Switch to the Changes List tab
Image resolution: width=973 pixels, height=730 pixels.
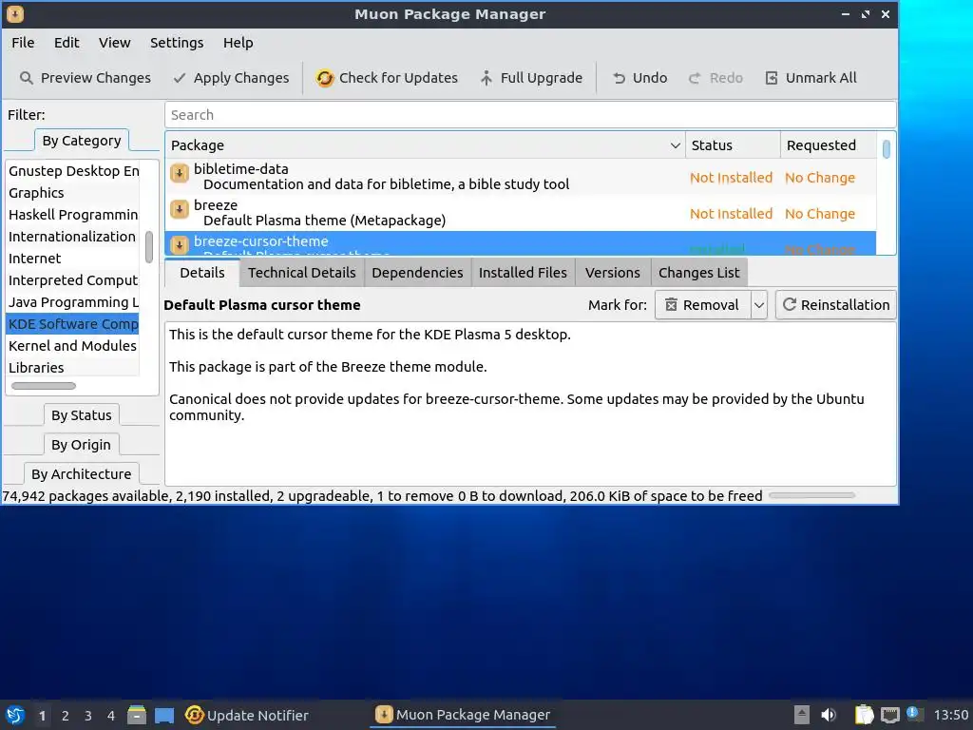[699, 273]
